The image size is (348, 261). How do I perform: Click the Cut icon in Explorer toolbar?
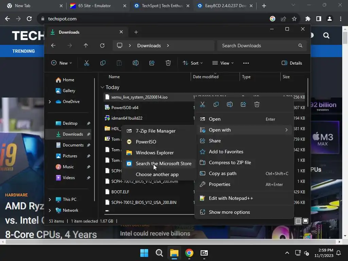pyautogui.click(x=87, y=63)
